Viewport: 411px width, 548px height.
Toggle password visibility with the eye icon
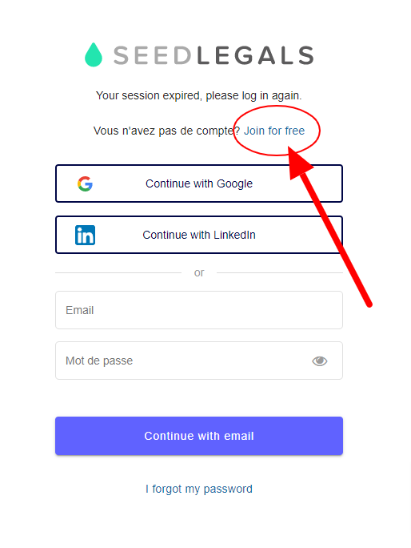(x=319, y=361)
